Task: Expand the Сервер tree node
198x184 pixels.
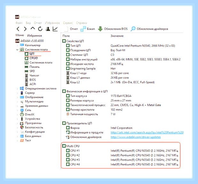Action: tap(17, 93)
